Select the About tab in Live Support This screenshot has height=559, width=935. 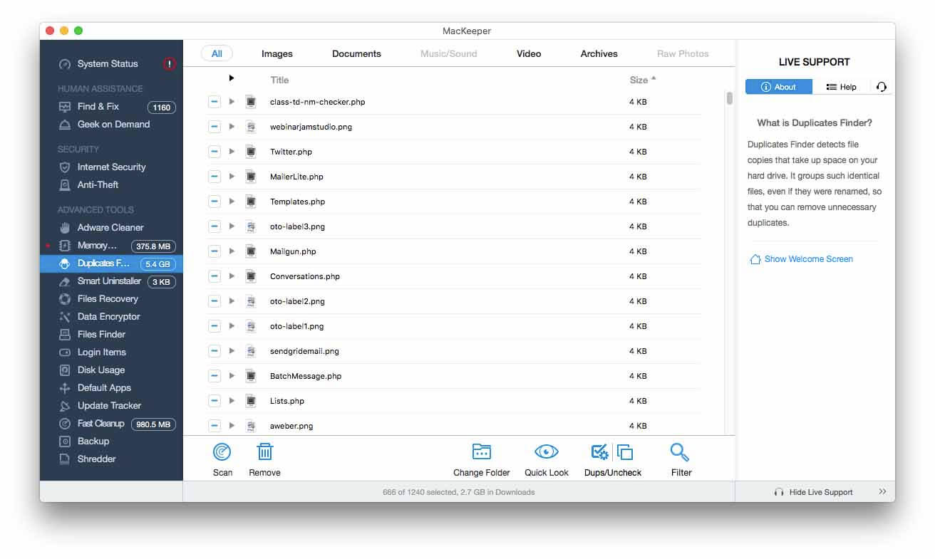pos(779,87)
